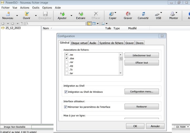Image resolution: width=190 pixels, height=133 pixels.
Task: Click the Extraire toolbar icon
Action: pyautogui.click(x=81, y=14)
